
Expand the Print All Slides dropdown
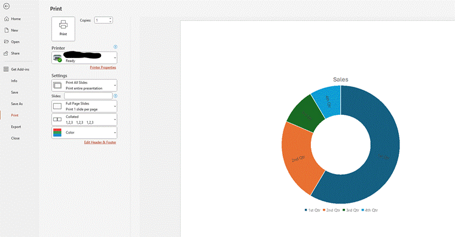coord(84,86)
